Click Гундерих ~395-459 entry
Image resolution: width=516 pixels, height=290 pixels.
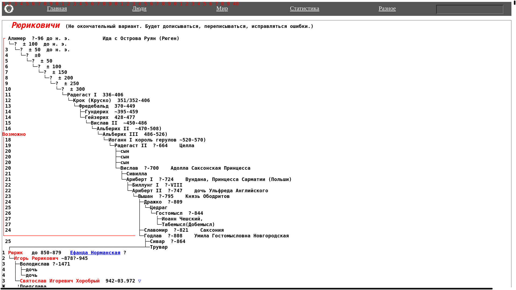[112, 112]
